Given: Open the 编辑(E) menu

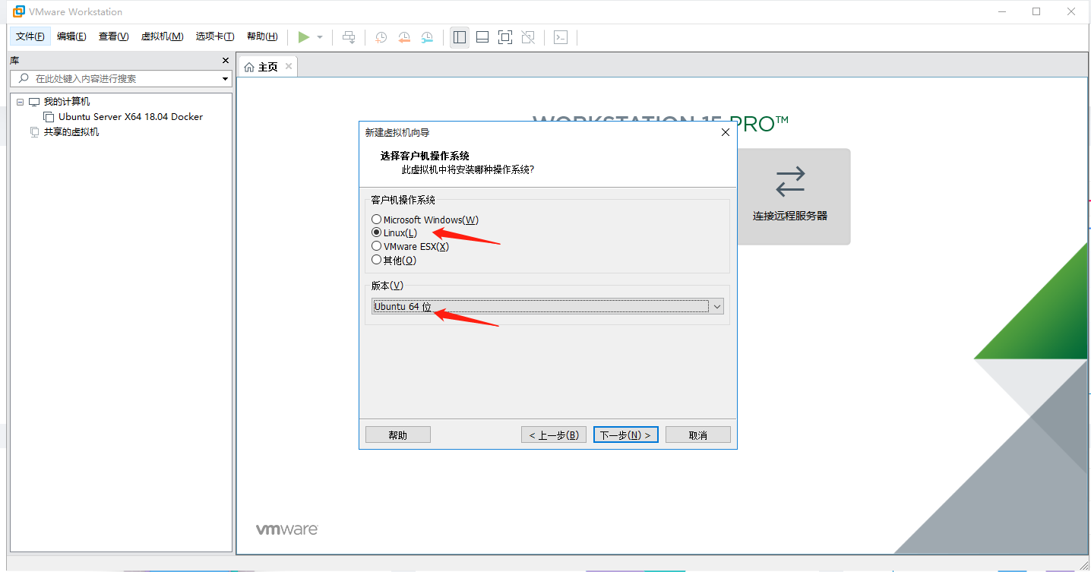Looking at the screenshot, I should [x=71, y=36].
